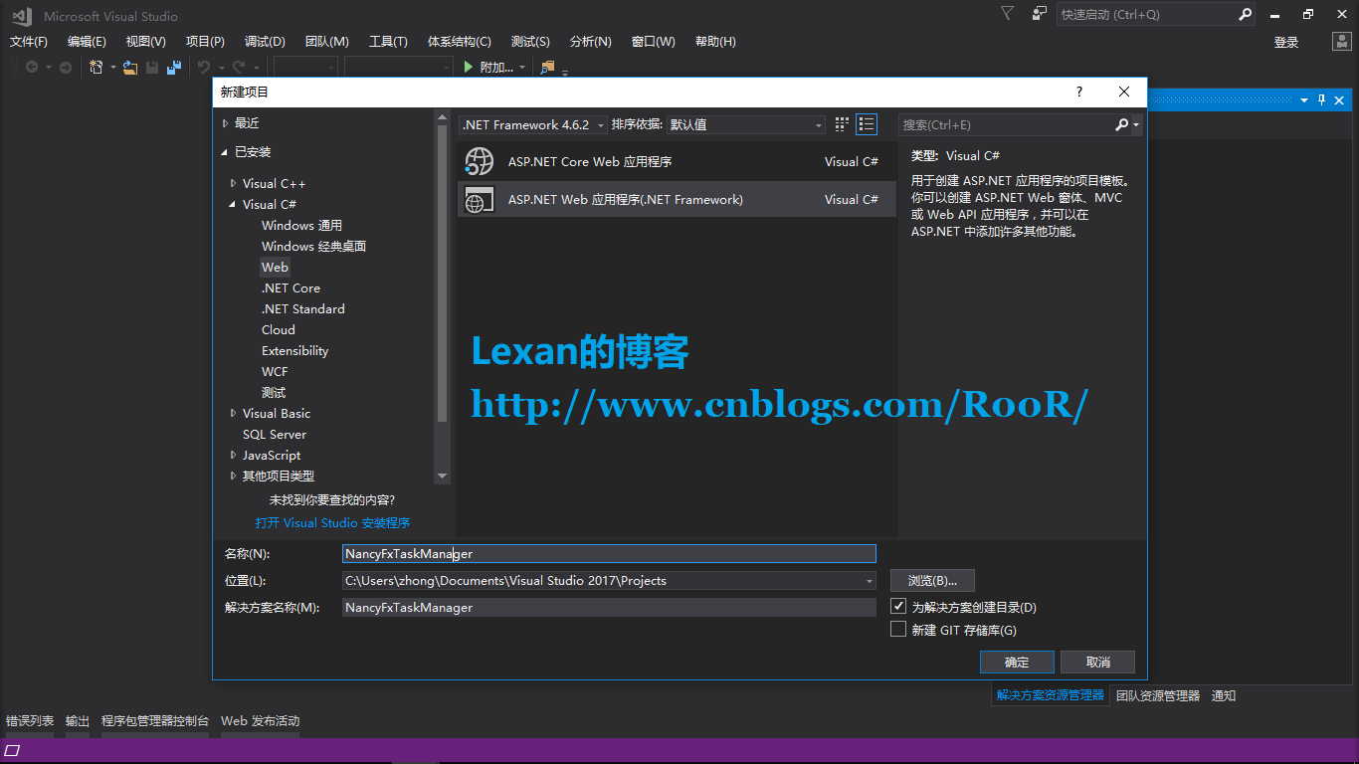Open the 打开 Visual Studio 安装程序 link
The height and width of the screenshot is (764, 1359).
(x=332, y=523)
